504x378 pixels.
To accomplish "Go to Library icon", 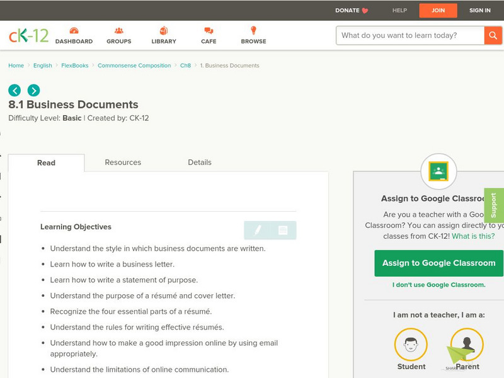I will [164, 31].
